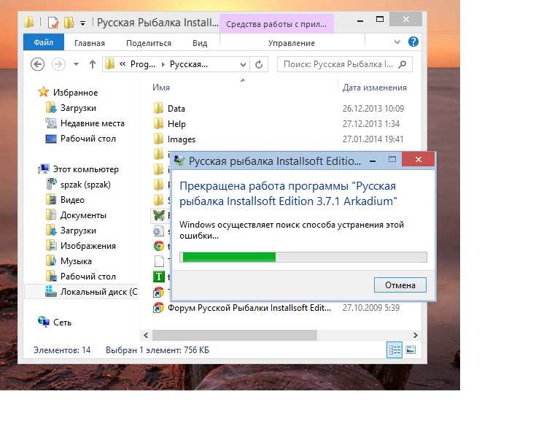The height and width of the screenshot is (448, 560).
Task: Switch to the Поделиться ribbon tab
Action: point(149,43)
